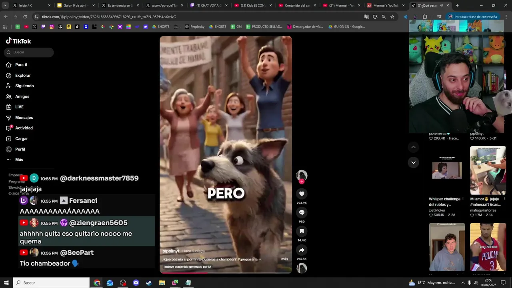Open the Perfil page
Viewport: 512px width, 288px height.
click(15, 149)
